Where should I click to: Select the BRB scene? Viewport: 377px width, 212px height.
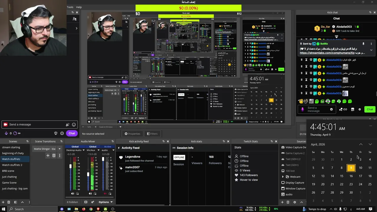pyautogui.click(x=8, y=171)
